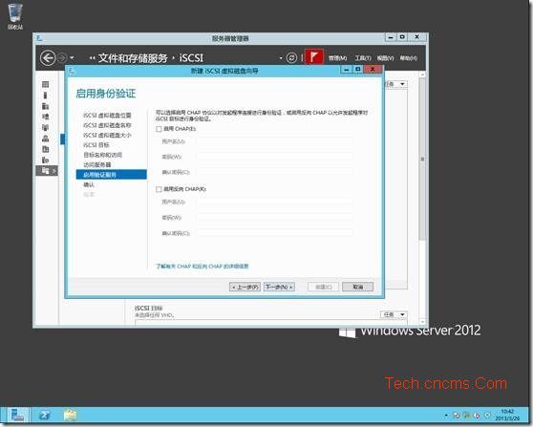
Task: Click the Server Manager vertical scrollbar thumb
Action: click(x=422, y=159)
